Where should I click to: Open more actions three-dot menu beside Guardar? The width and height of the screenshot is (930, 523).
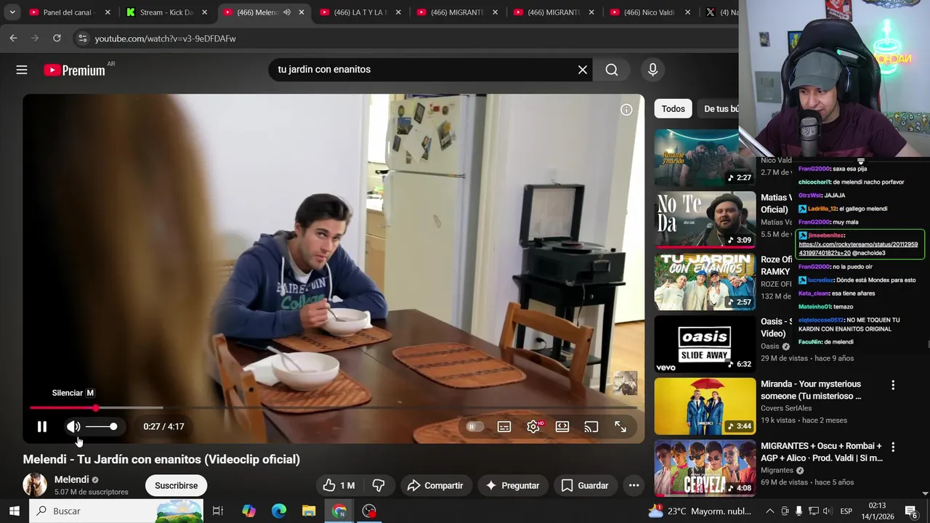[634, 485]
